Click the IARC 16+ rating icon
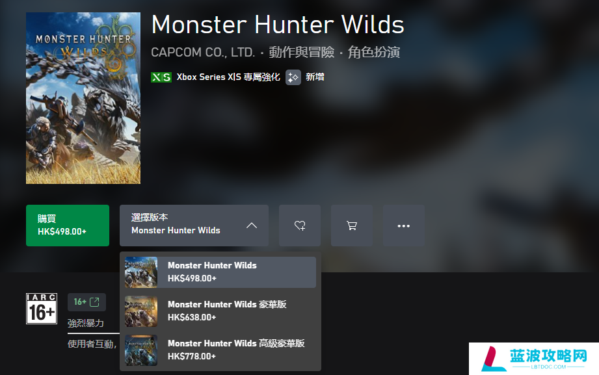Screen dimensions: 599x375 [42, 309]
